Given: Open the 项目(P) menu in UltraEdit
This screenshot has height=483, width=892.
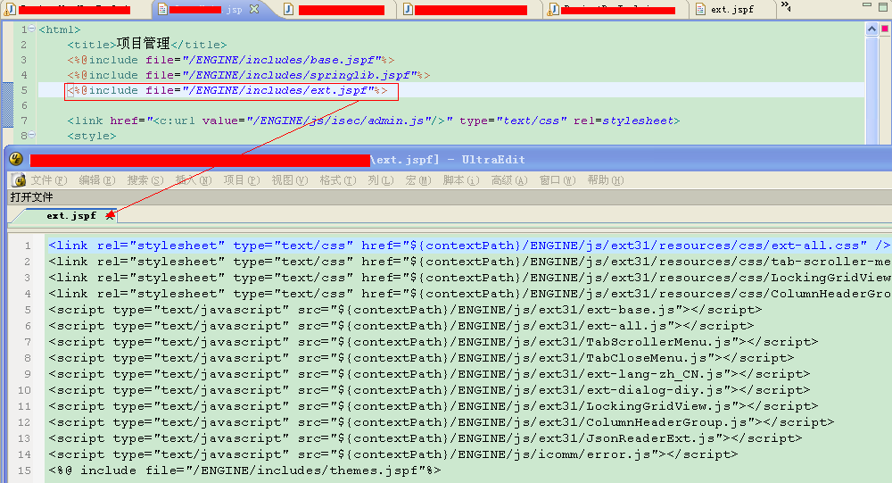Looking at the screenshot, I should 242,180.
